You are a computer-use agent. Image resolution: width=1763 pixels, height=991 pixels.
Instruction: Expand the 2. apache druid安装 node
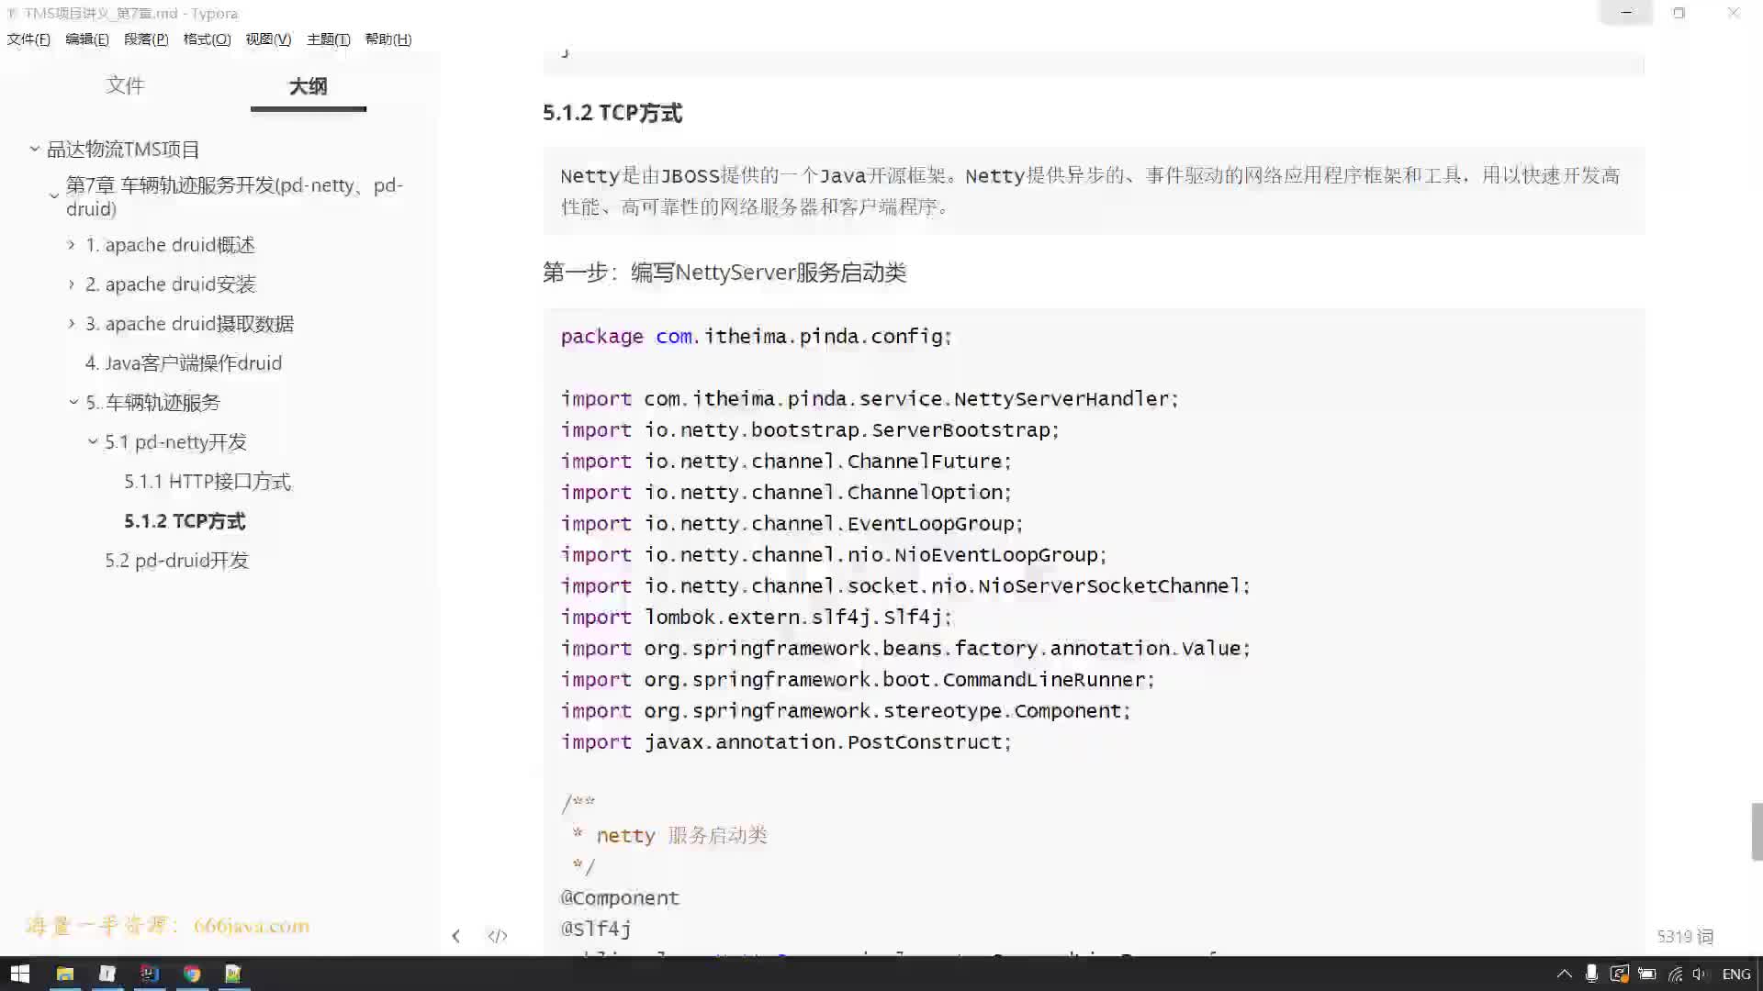click(72, 284)
